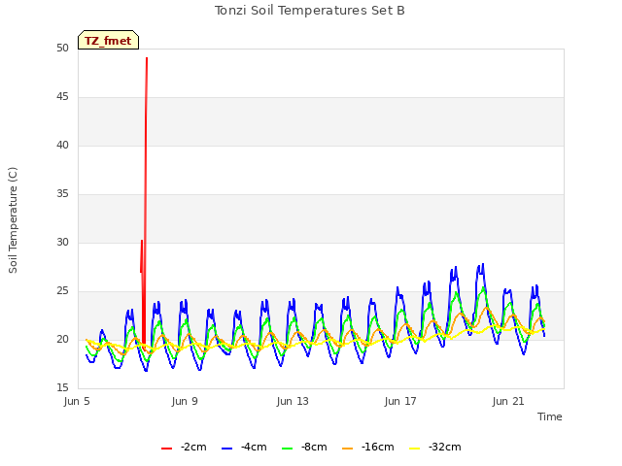Click the 35 y-axis tick label
Screen dimensions: 622x466
coord(62,194)
